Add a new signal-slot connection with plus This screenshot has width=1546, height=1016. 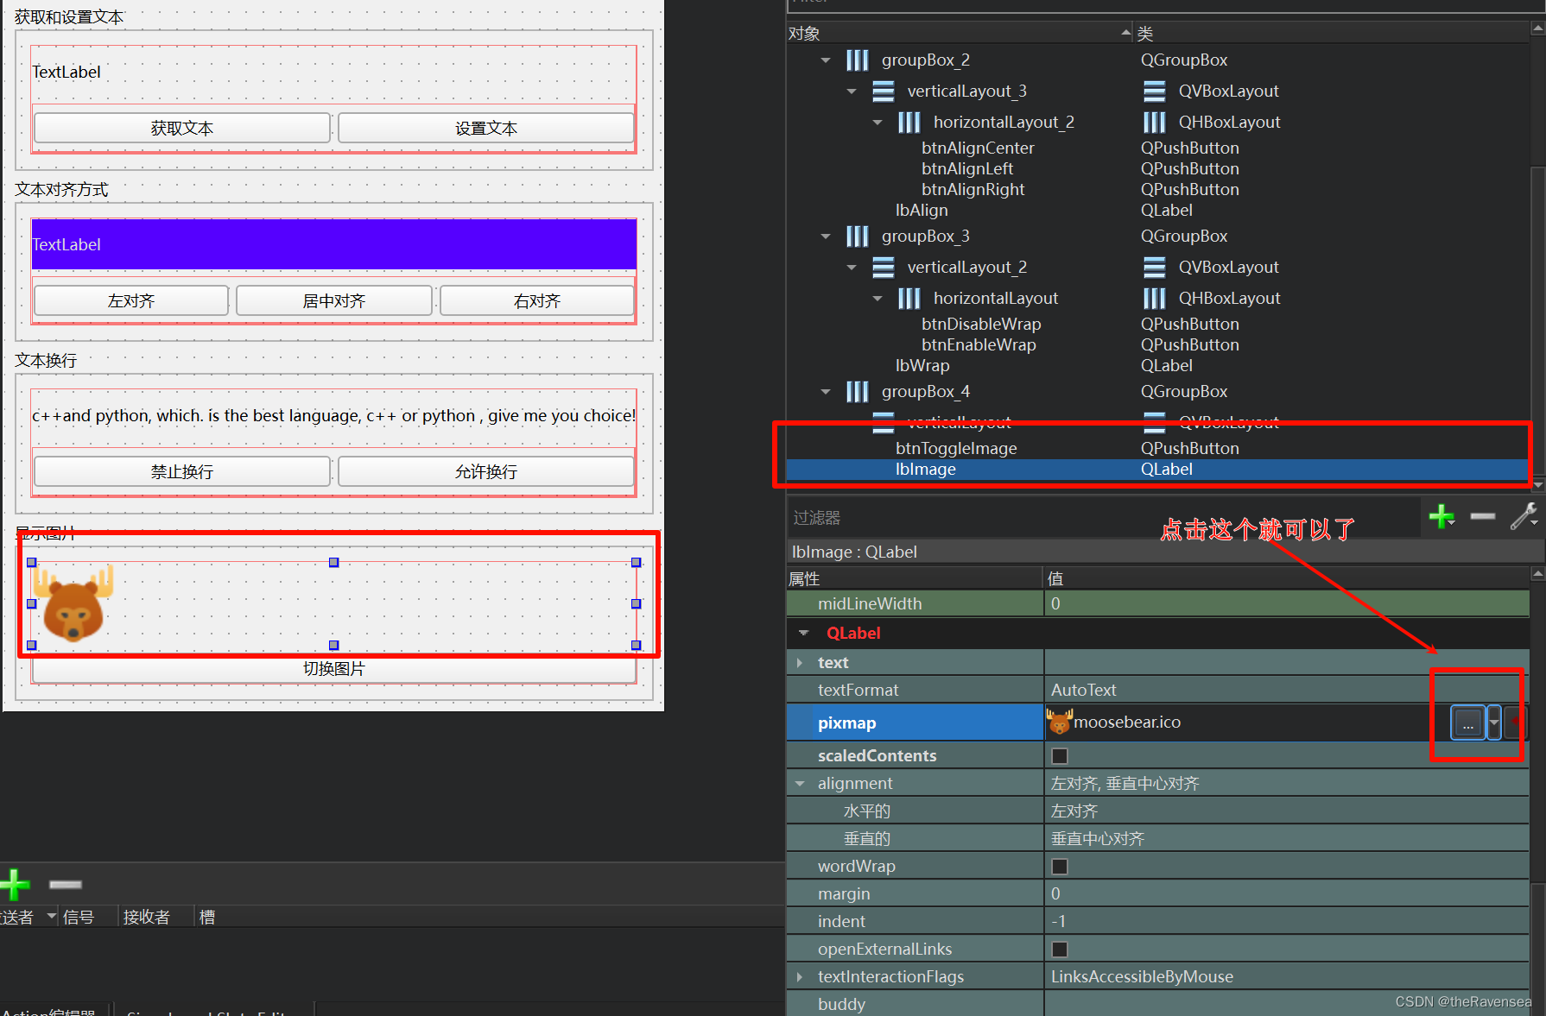point(15,884)
